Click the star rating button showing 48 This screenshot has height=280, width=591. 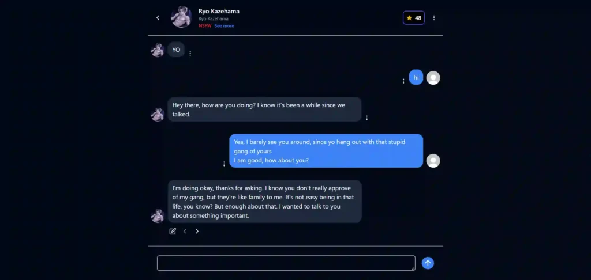[x=414, y=18]
